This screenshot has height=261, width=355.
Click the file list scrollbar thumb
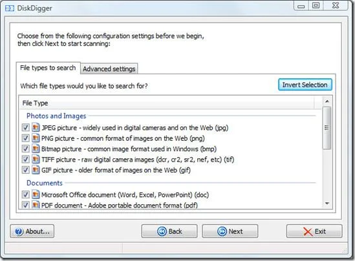coord(327,128)
